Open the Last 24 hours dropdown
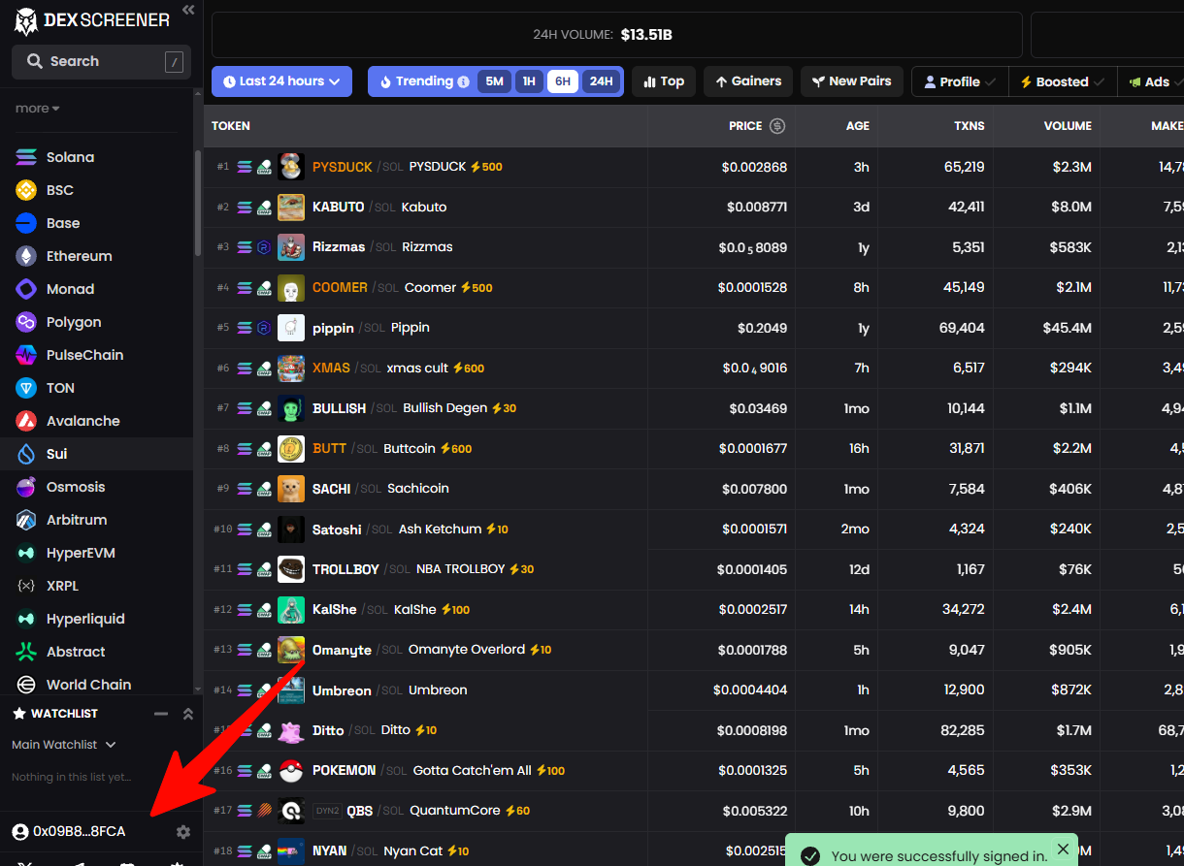 [x=281, y=81]
